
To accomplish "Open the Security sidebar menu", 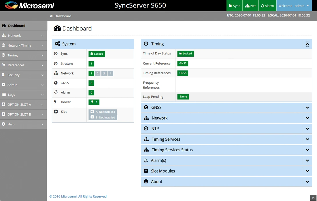I will point(23,75).
